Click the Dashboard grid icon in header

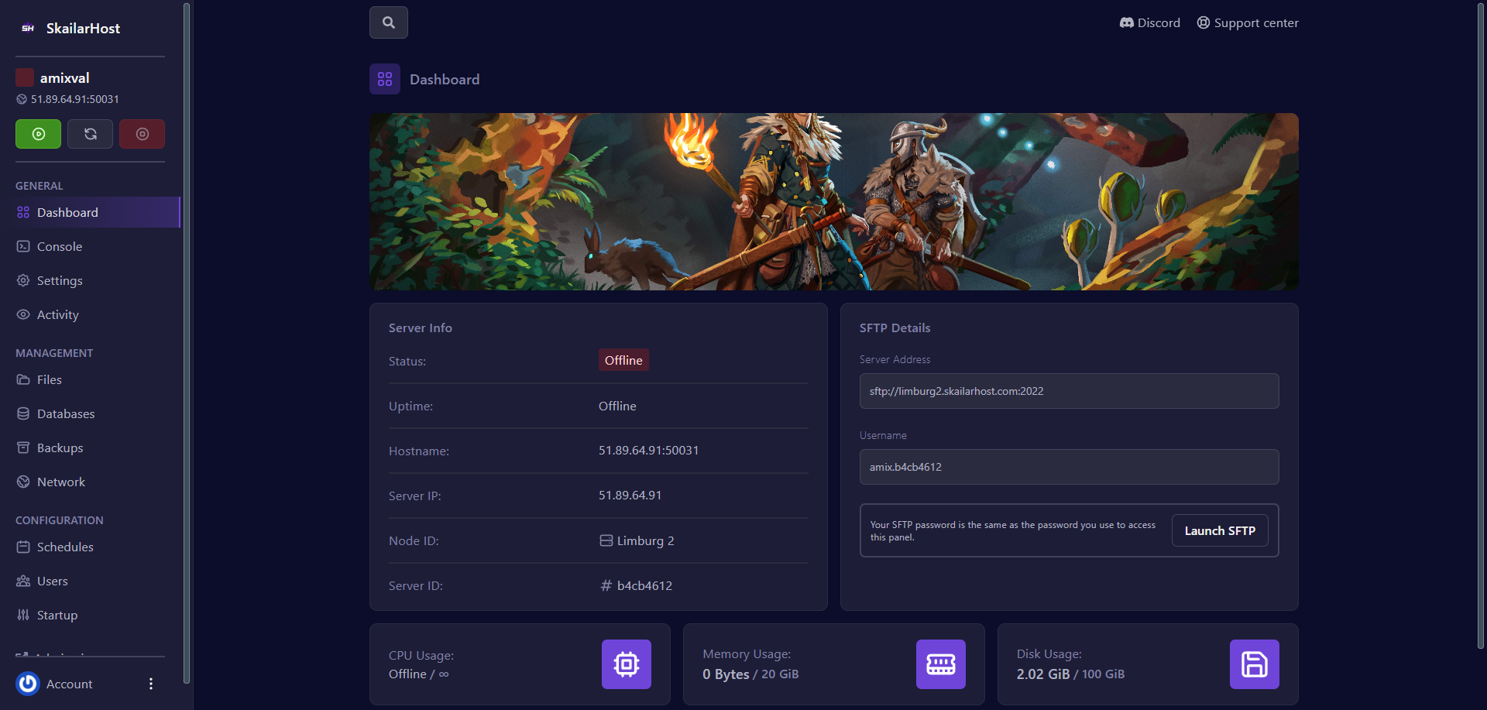click(x=385, y=79)
